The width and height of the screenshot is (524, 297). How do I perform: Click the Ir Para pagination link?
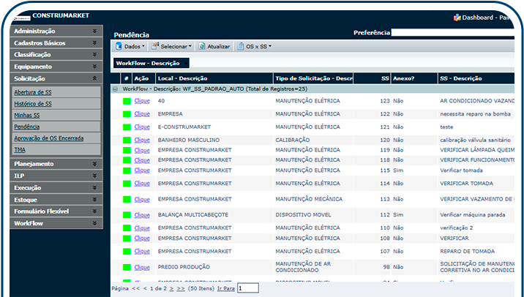226,289
